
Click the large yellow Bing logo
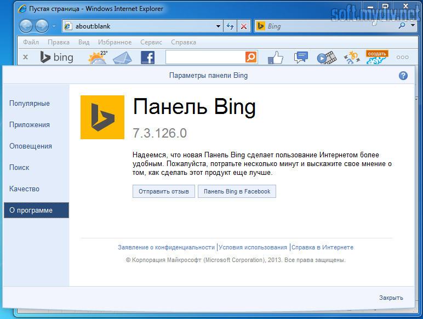(x=102, y=117)
